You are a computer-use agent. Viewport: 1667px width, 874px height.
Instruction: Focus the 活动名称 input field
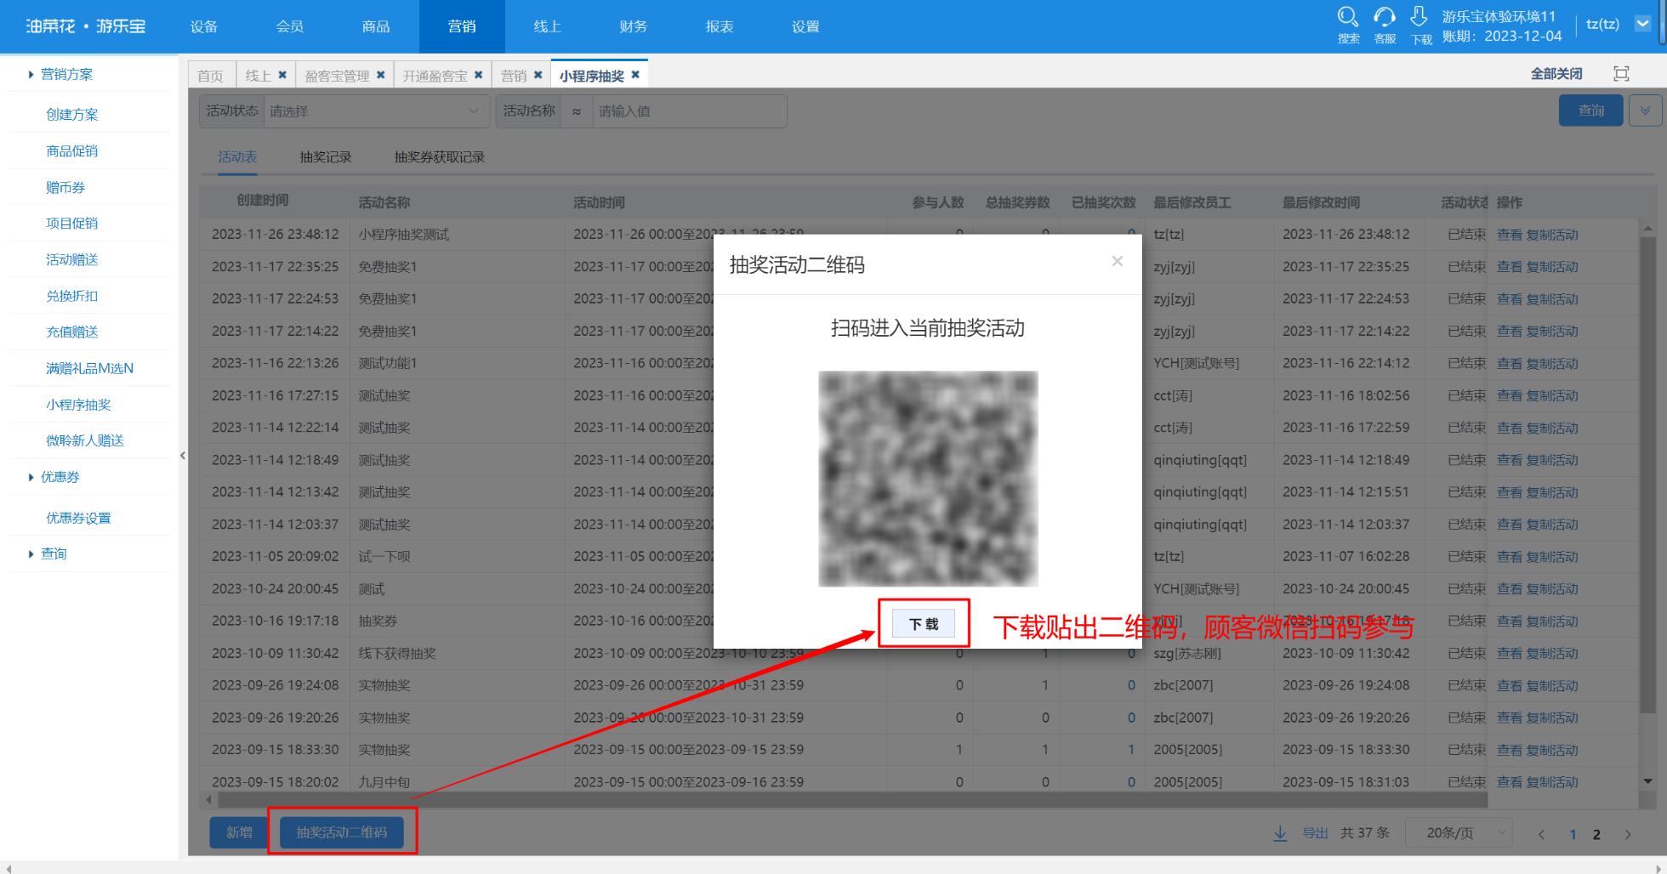click(689, 111)
